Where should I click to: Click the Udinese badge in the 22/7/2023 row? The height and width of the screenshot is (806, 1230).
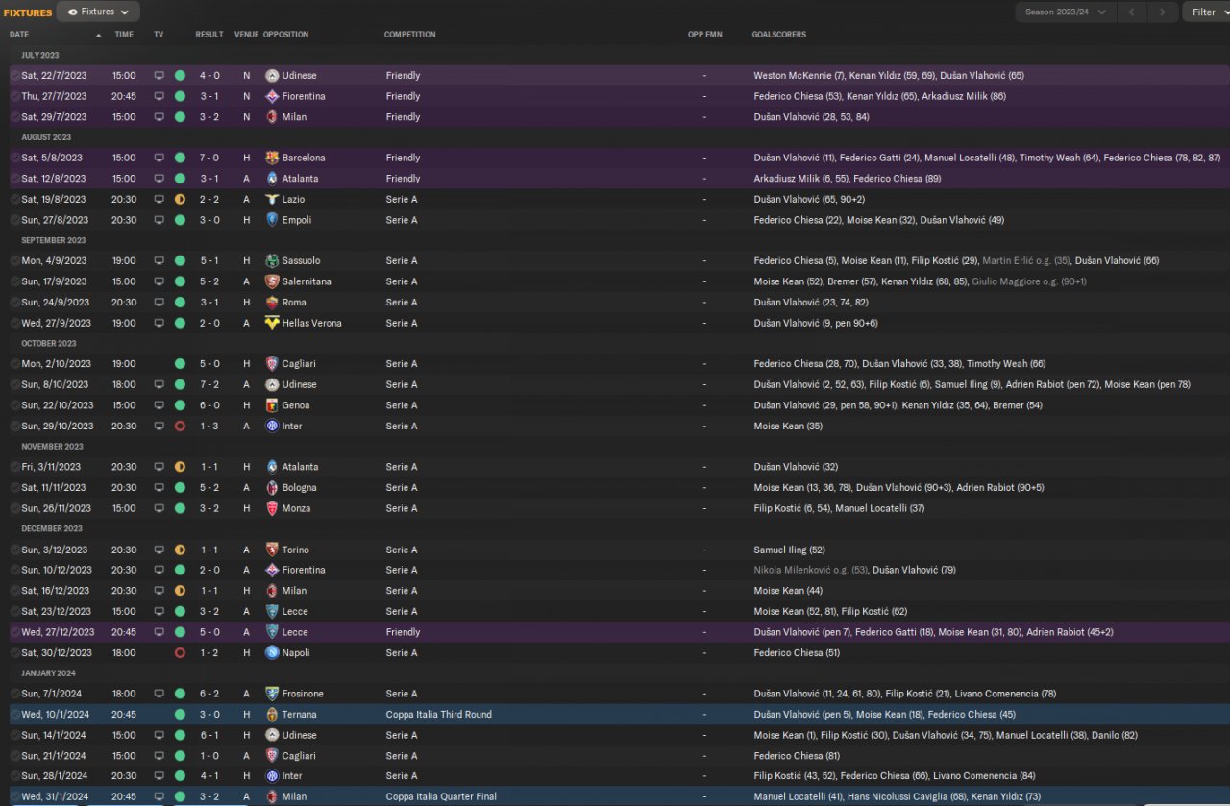[x=272, y=75]
